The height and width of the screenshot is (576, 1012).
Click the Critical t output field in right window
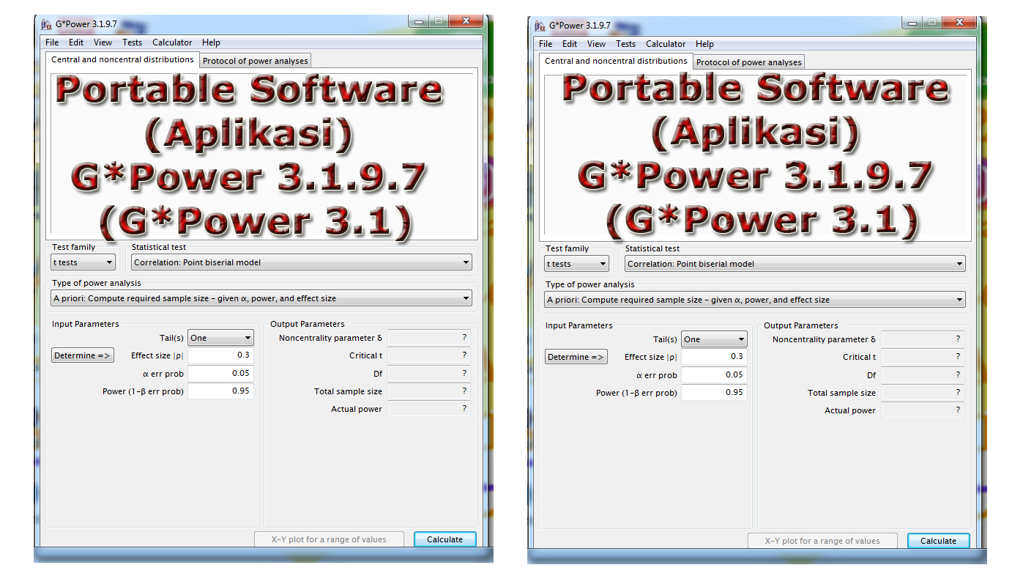coord(923,357)
